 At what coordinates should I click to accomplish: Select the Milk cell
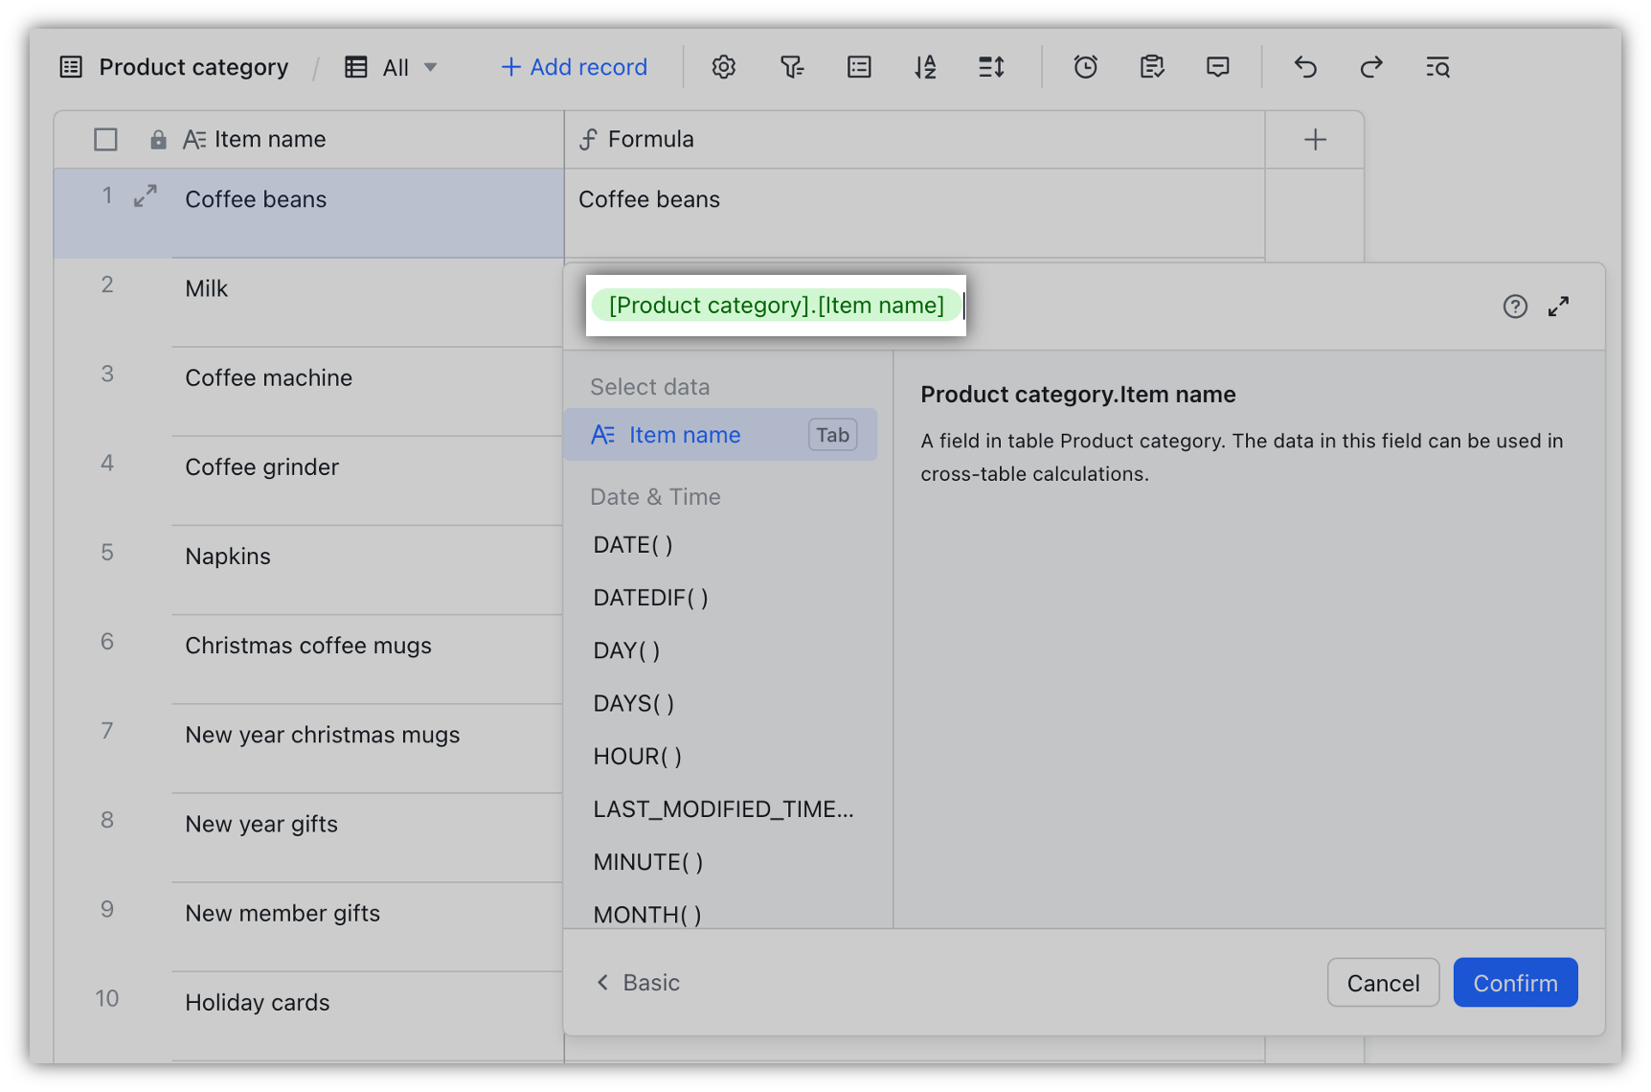point(367,303)
